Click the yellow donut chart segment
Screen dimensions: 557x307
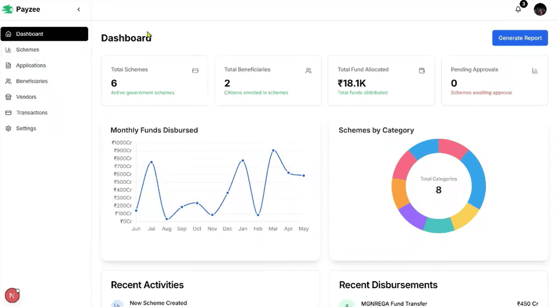click(x=464, y=216)
